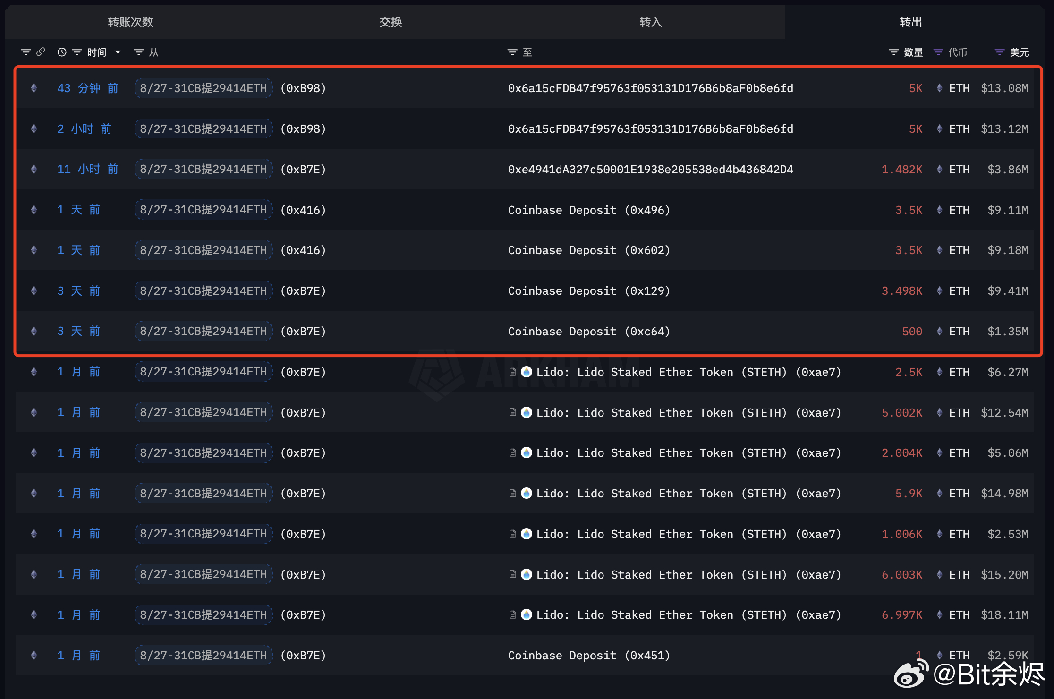Click Ethereum chain icon in 43 分钟 前 row
Image resolution: width=1054 pixels, height=699 pixels.
tap(34, 88)
